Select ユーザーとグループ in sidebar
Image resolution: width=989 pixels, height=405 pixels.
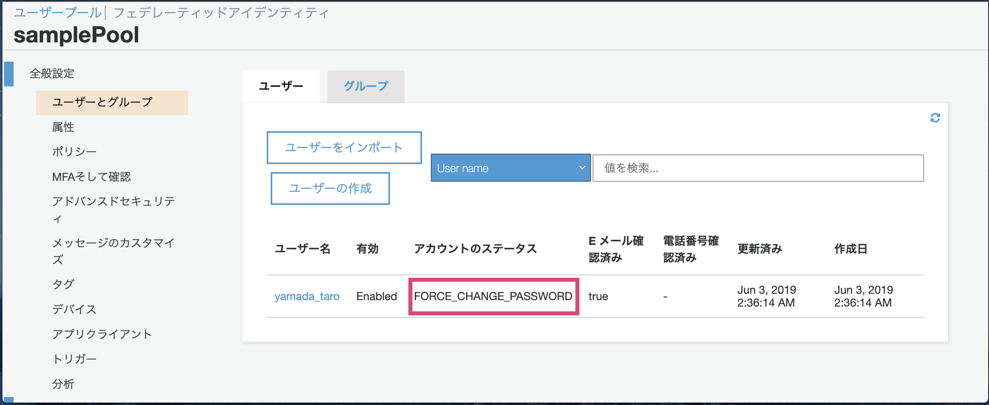click(x=112, y=102)
